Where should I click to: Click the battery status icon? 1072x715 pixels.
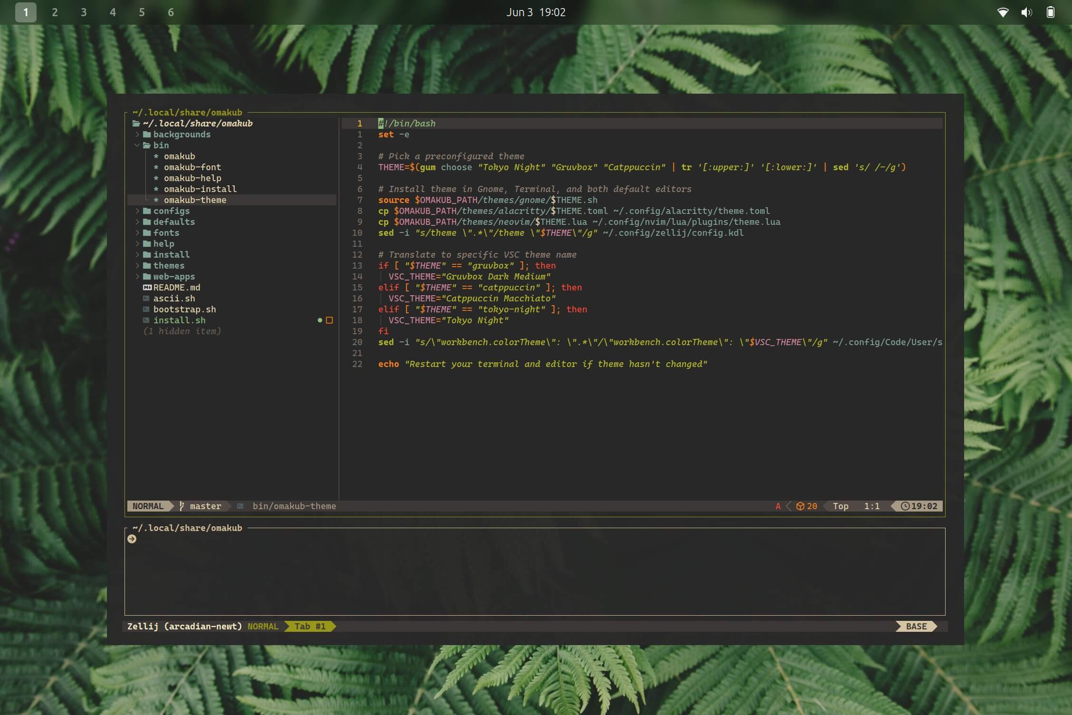tap(1051, 12)
